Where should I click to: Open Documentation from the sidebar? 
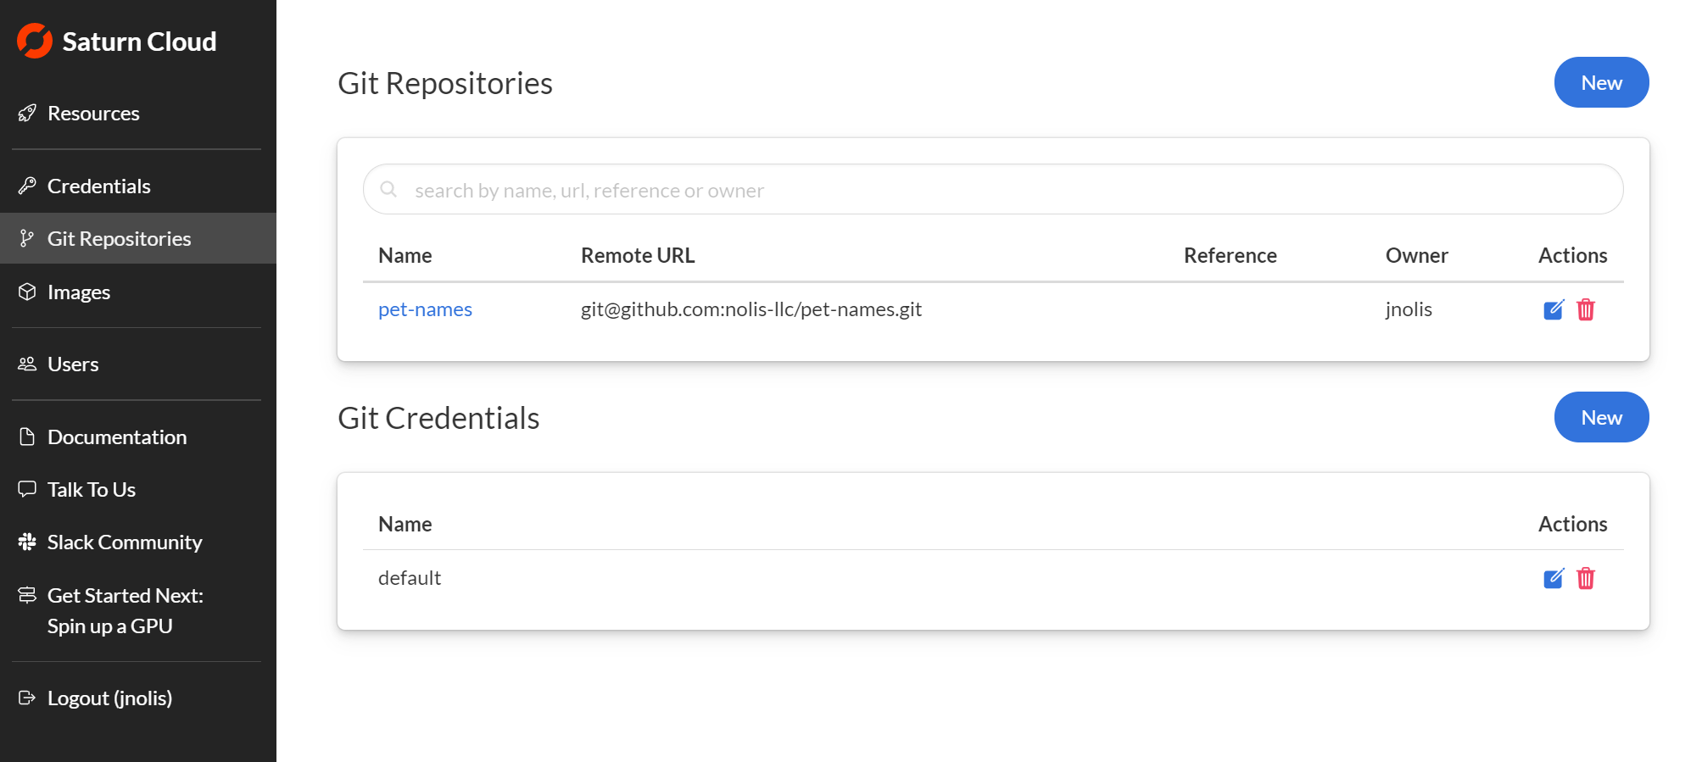tap(116, 437)
